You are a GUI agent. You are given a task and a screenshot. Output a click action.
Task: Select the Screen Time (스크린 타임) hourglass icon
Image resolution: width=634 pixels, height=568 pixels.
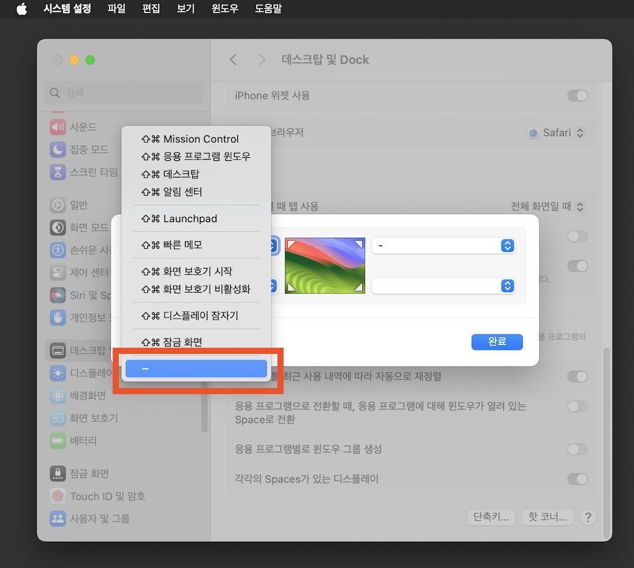tap(58, 172)
